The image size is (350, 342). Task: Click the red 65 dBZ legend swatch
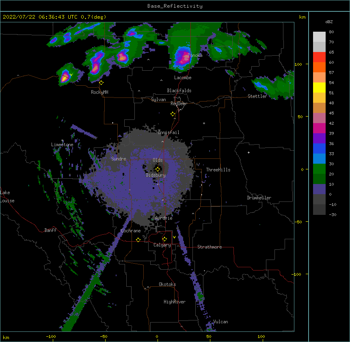click(x=319, y=57)
